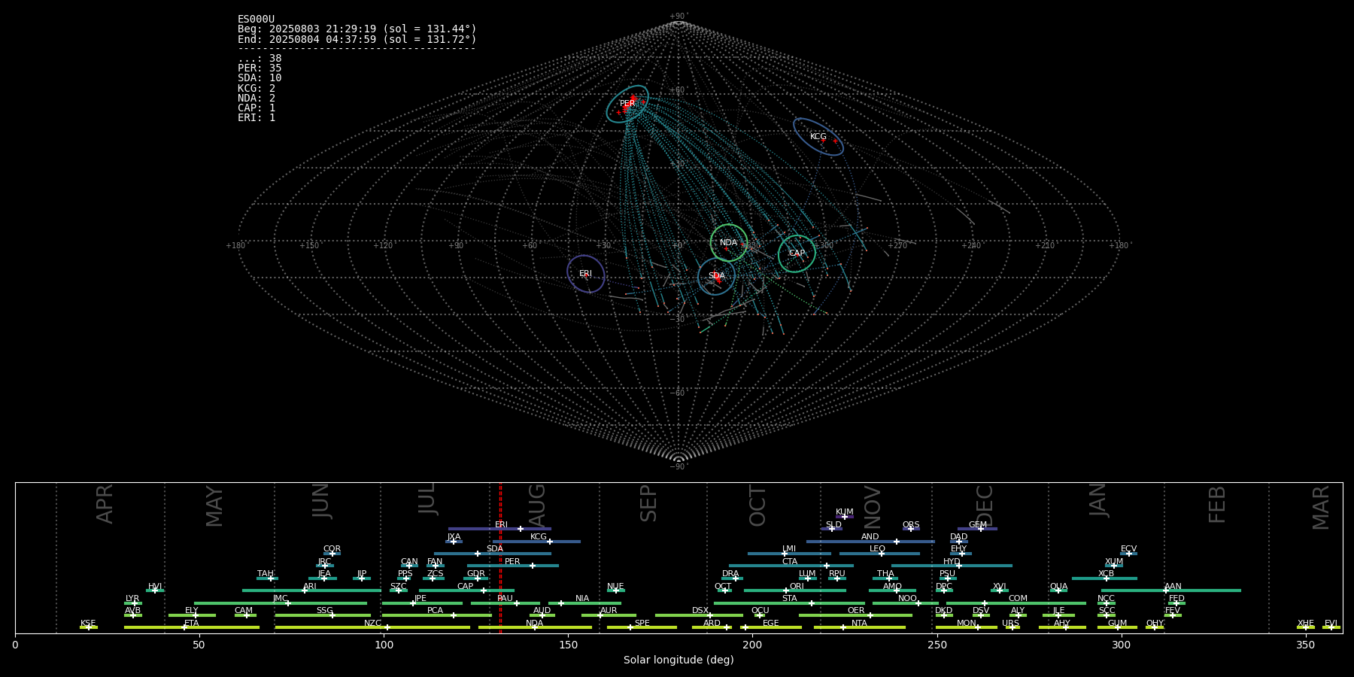The image size is (1354, 677).
Task: Click the red dashed current solar longitude line
Action: (500, 557)
